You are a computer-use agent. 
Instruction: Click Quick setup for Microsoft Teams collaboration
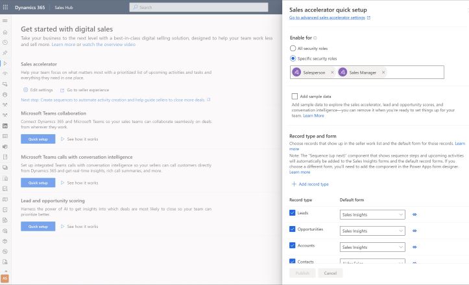coord(38,139)
